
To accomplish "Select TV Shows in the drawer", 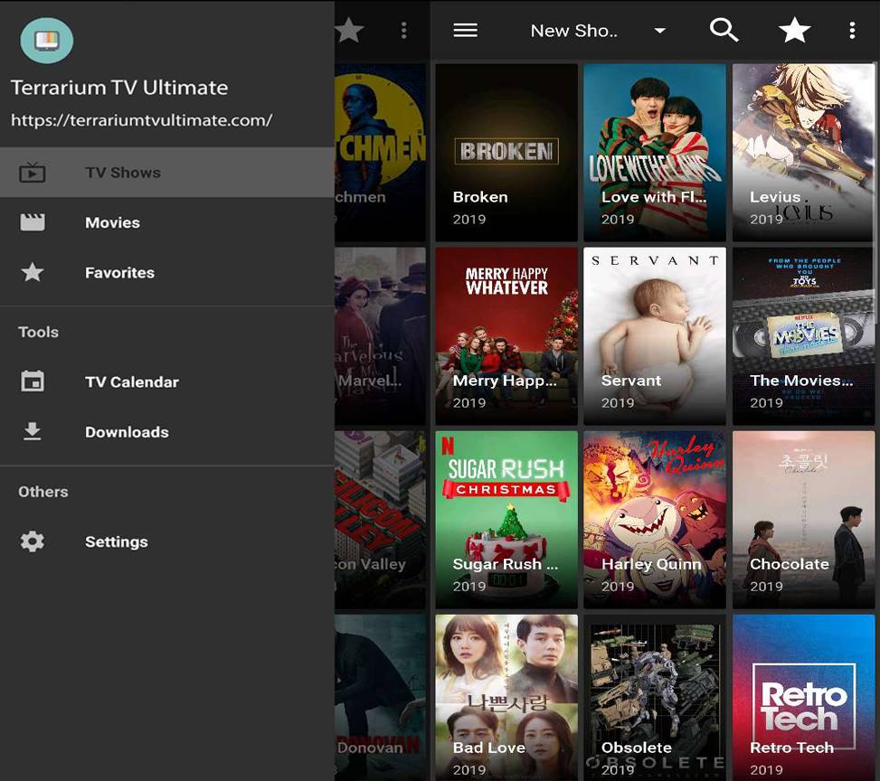I will point(167,173).
